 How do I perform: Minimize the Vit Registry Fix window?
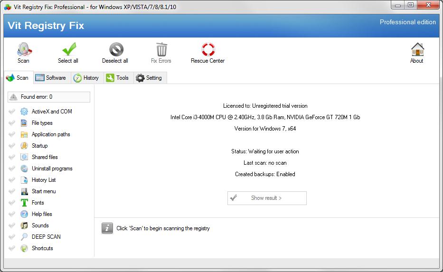(397, 5)
